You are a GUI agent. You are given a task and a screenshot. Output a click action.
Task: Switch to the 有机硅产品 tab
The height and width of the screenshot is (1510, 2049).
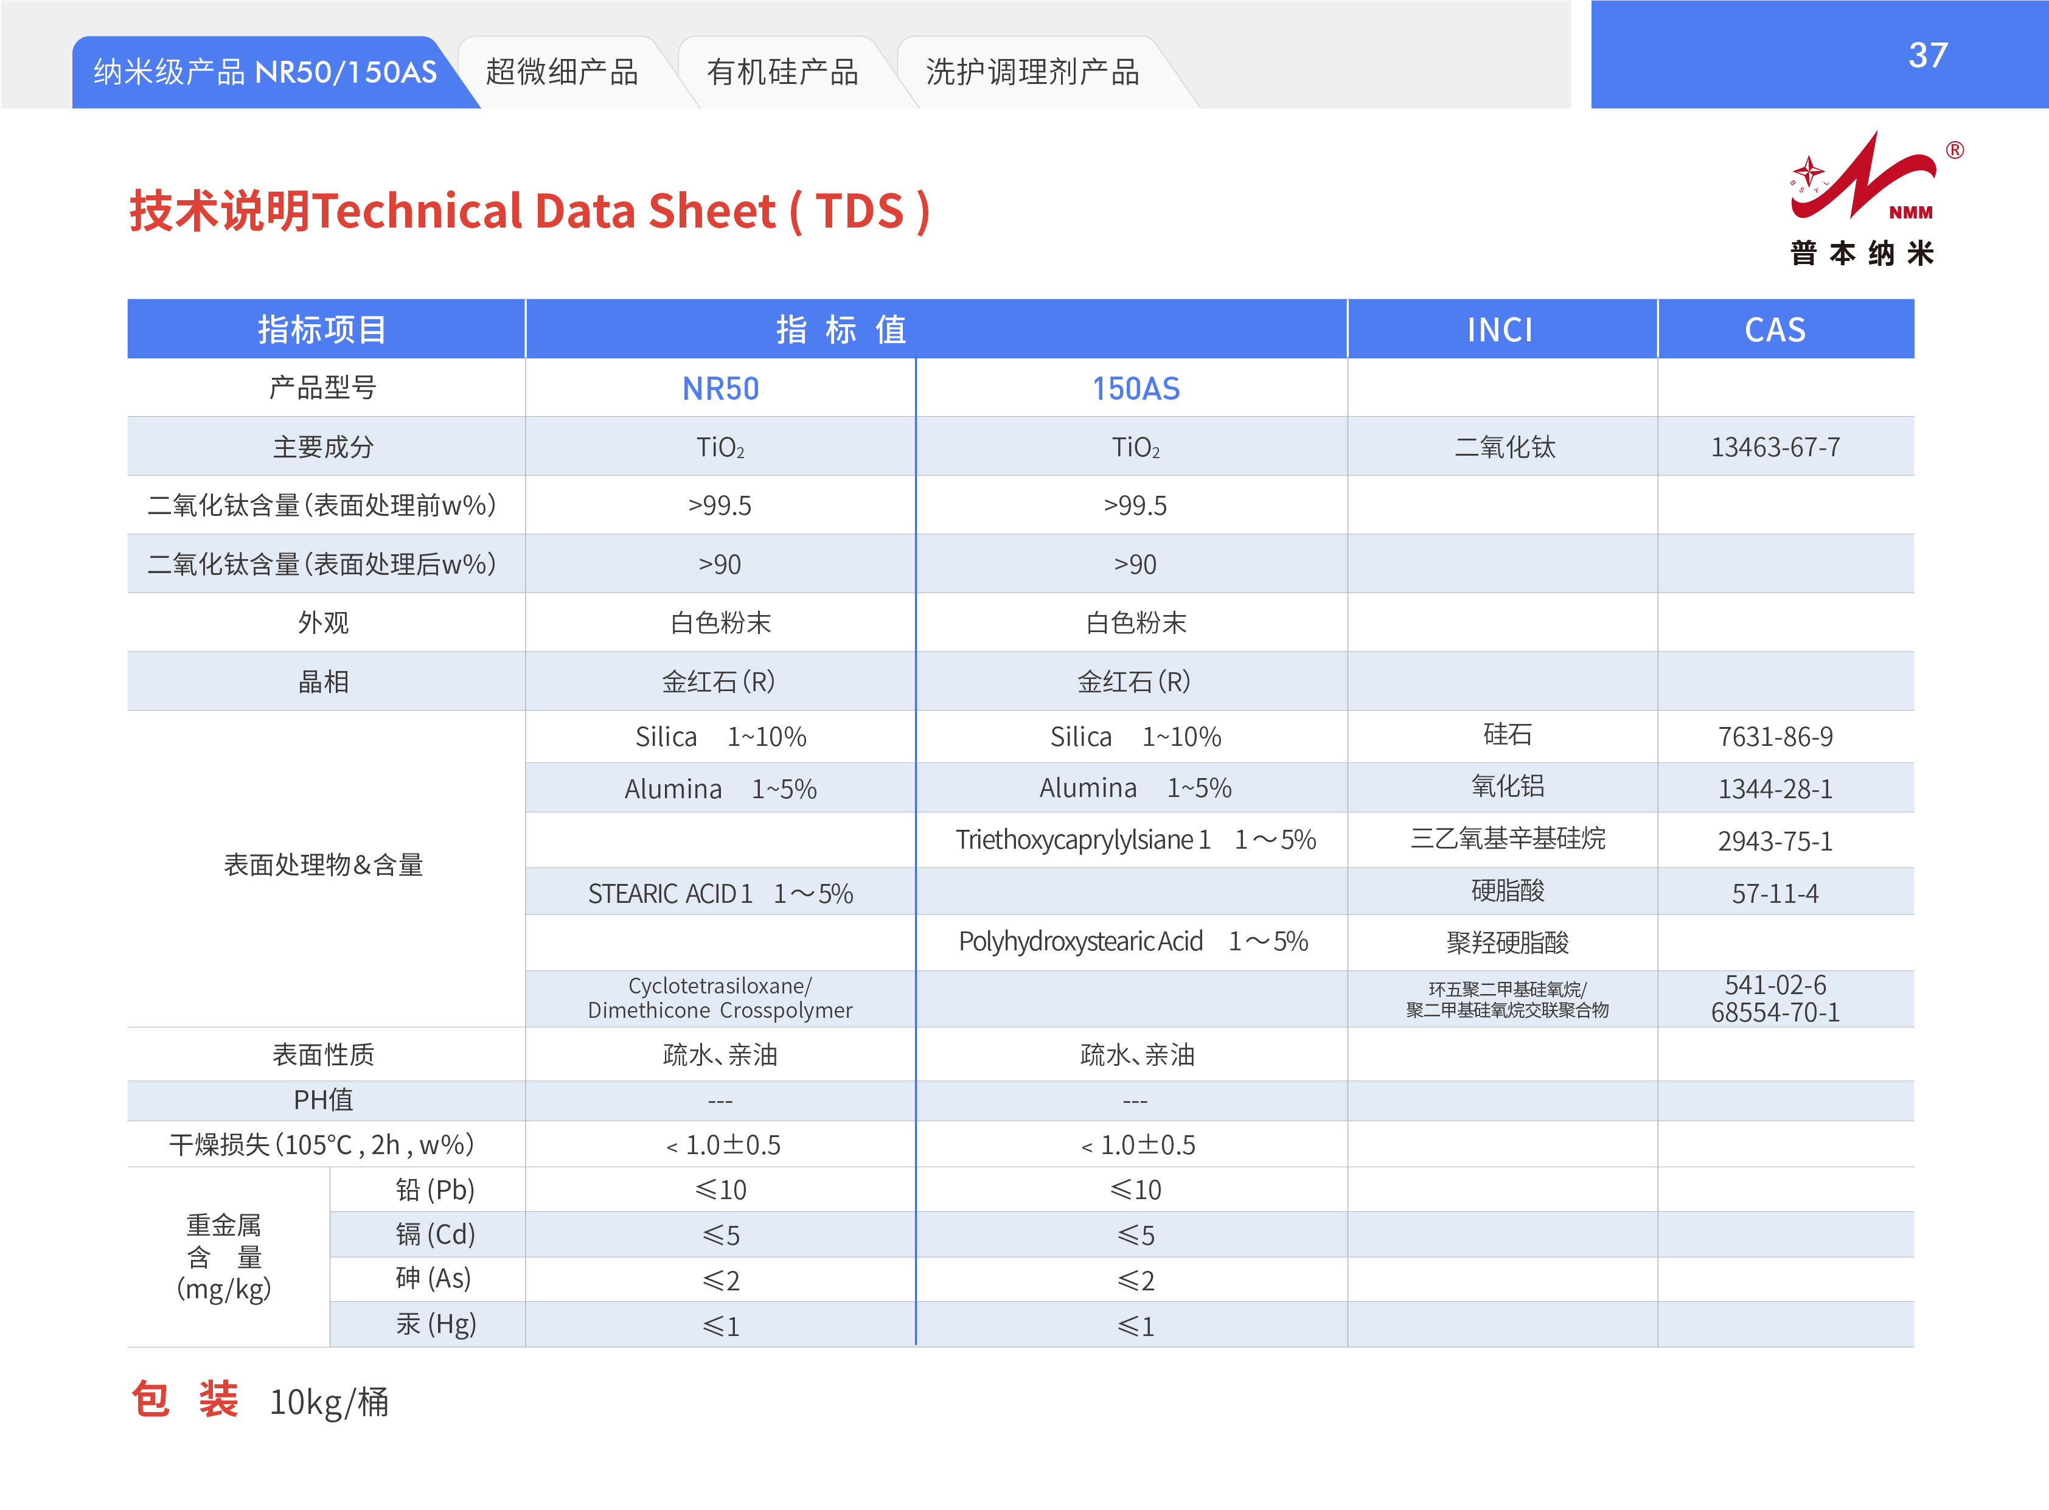click(782, 72)
